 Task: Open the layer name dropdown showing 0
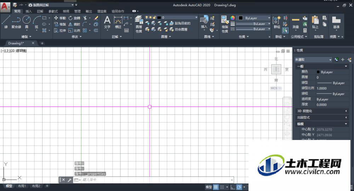(171, 17)
